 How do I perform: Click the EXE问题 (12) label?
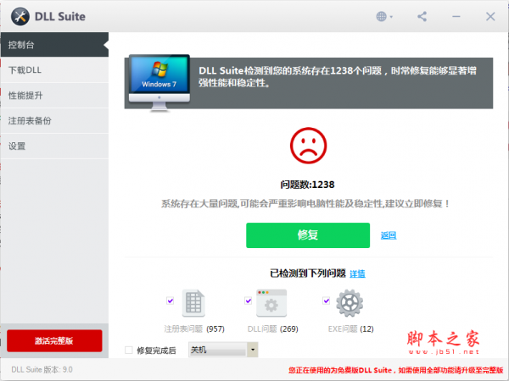tap(351, 329)
